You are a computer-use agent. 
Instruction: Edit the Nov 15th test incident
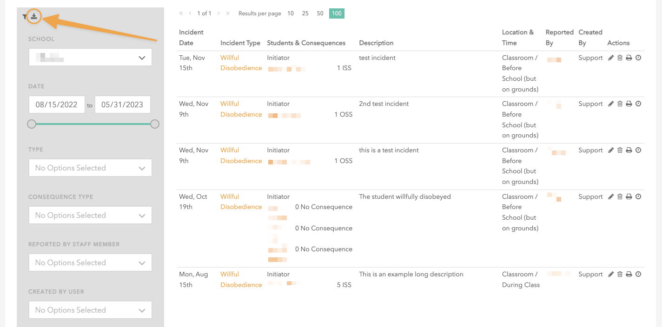tap(611, 58)
